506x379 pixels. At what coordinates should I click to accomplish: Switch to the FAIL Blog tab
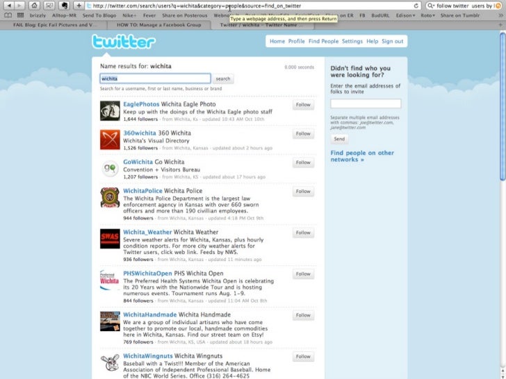[54, 25]
